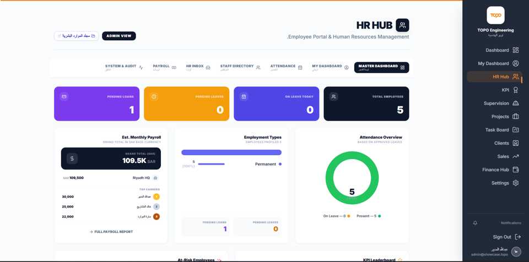Open the Arabic HR folder button
Image resolution: width=529 pixels, height=262 pixels.
[76, 36]
